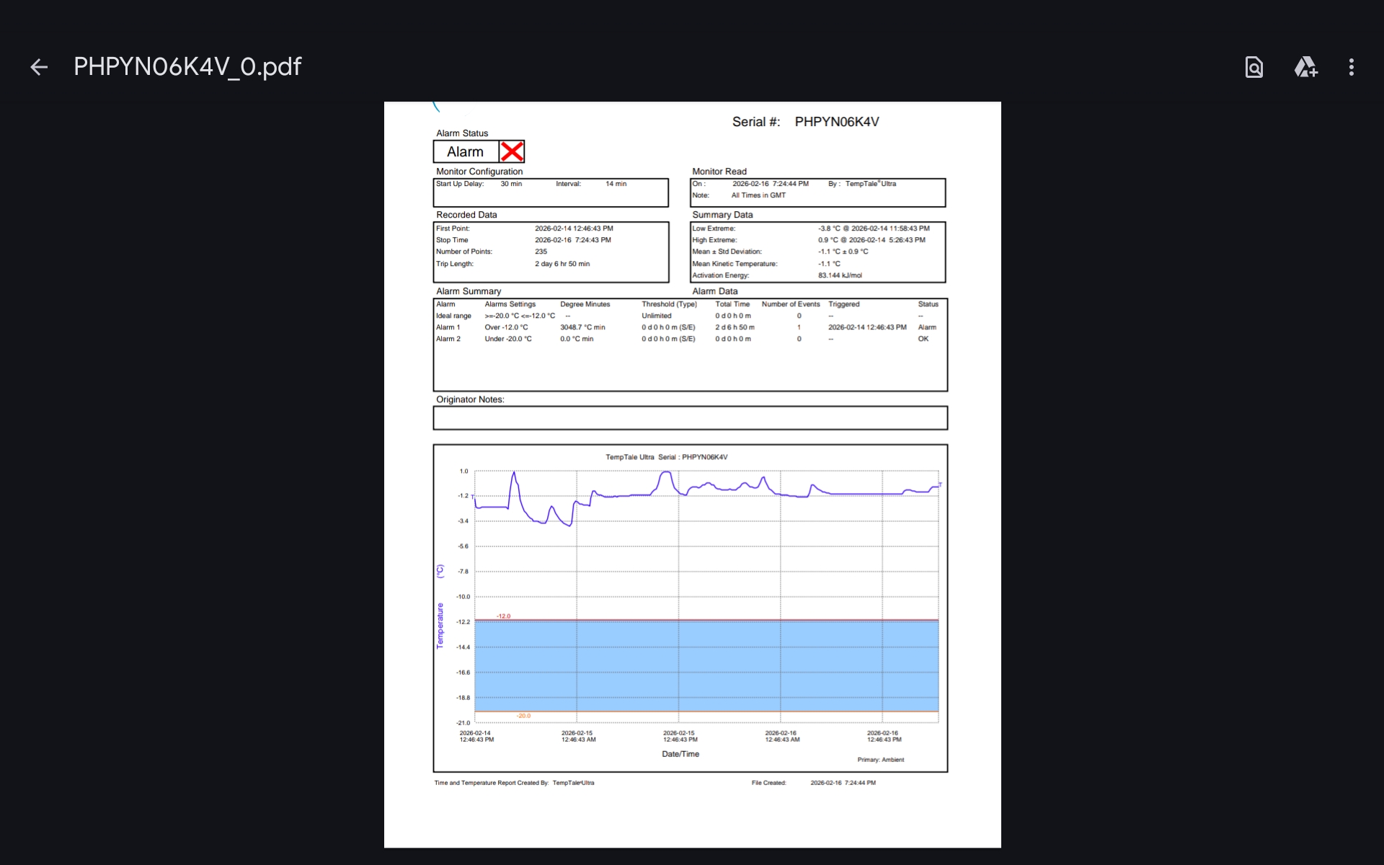This screenshot has height=865, width=1384.
Task: Click the Alarm 1 row triggered timestamp
Action: pos(867,327)
